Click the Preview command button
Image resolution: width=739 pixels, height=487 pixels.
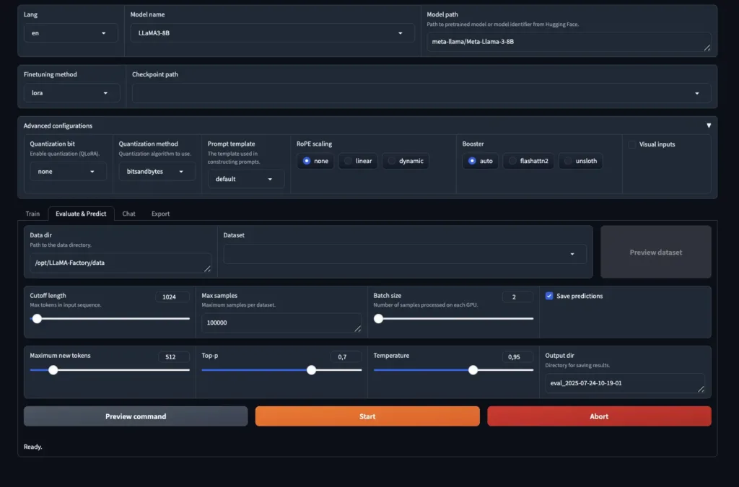[x=136, y=416]
